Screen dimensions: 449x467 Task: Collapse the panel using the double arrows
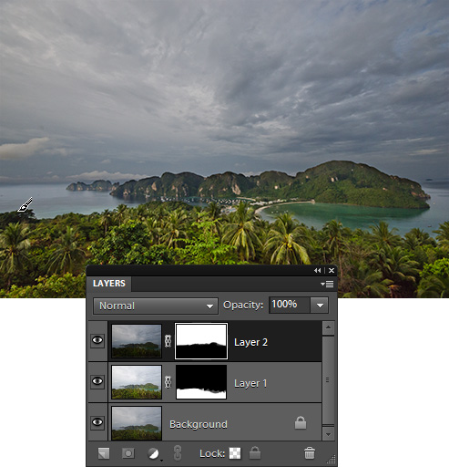click(317, 270)
